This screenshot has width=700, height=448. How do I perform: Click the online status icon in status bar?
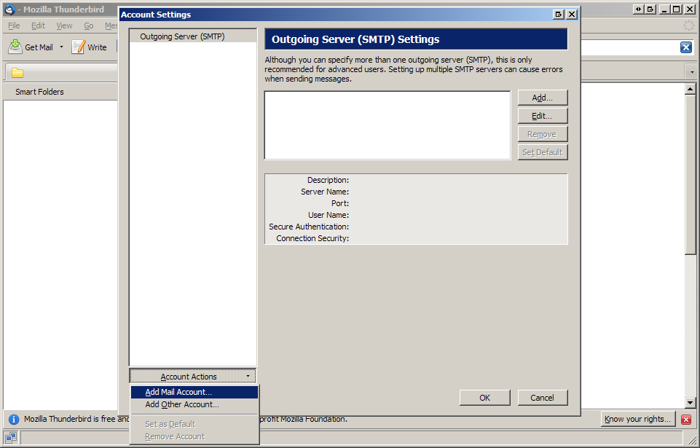11,437
